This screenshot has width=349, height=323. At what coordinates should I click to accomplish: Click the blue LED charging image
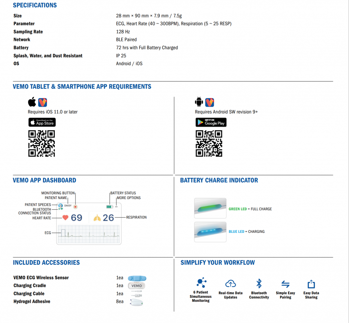(x=210, y=232)
